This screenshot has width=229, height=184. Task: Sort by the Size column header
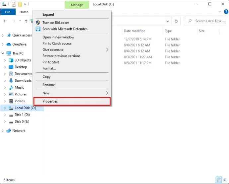[208, 31]
